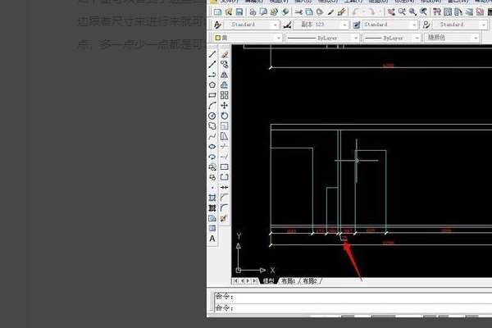Select the Line draw tool
Image resolution: width=492 pixels, height=328 pixels.
coord(212,54)
